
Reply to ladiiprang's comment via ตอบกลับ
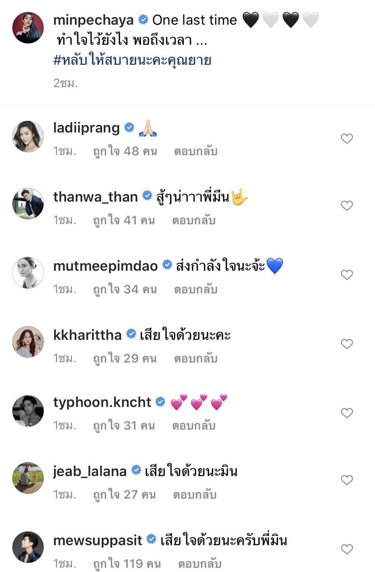[x=196, y=152]
